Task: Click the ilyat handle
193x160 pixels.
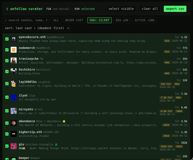Action: click(23, 95)
